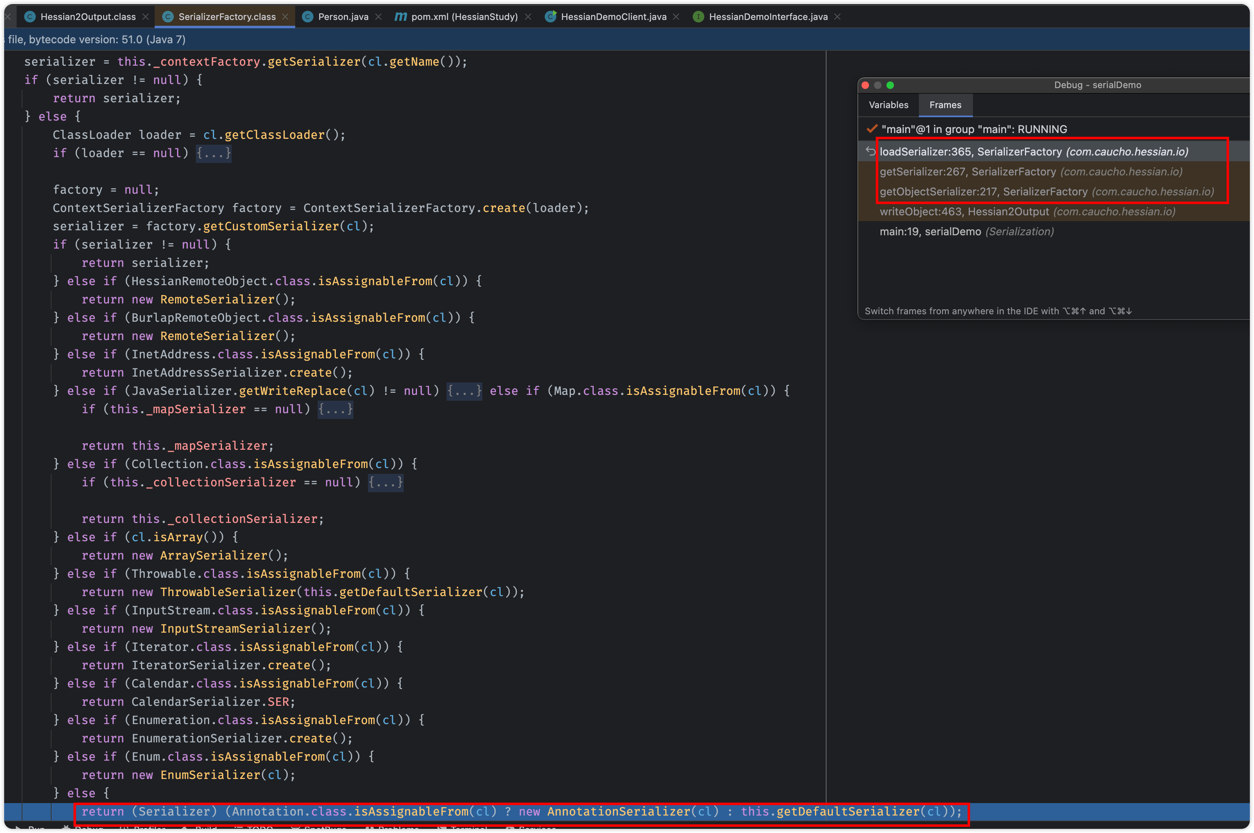The width and height of the screenshot is (1254, 833).
Task: Expand folded block after '_mapSerializer == null)'
Action: (335, 409)
